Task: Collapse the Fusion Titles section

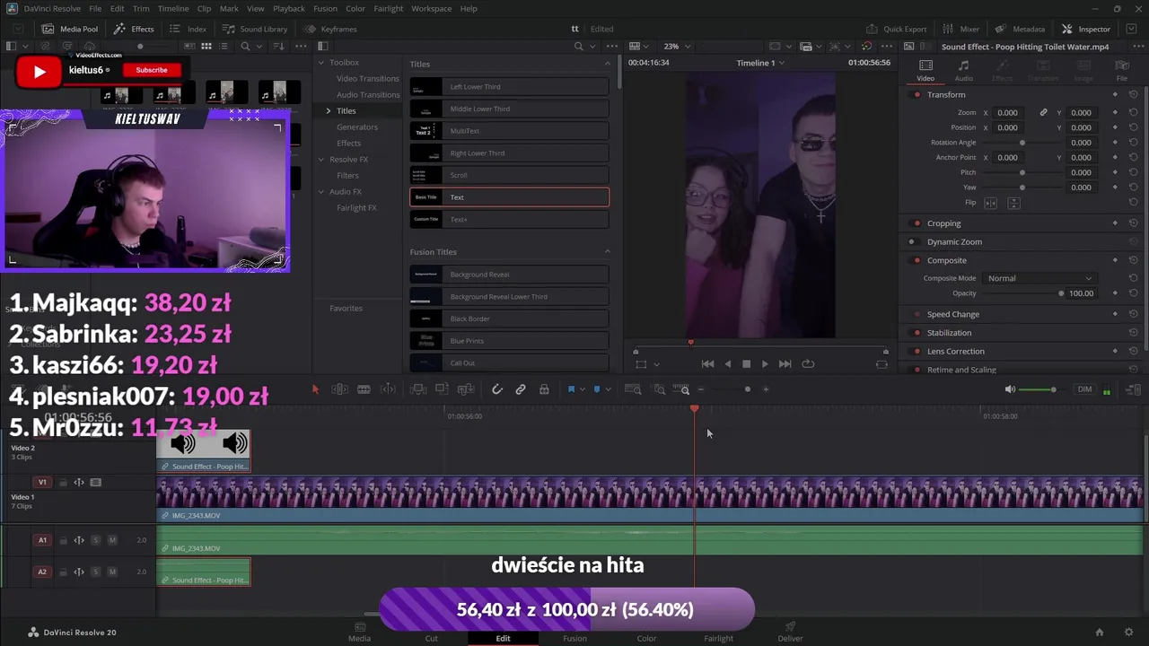Action: (x=607, y=251)
